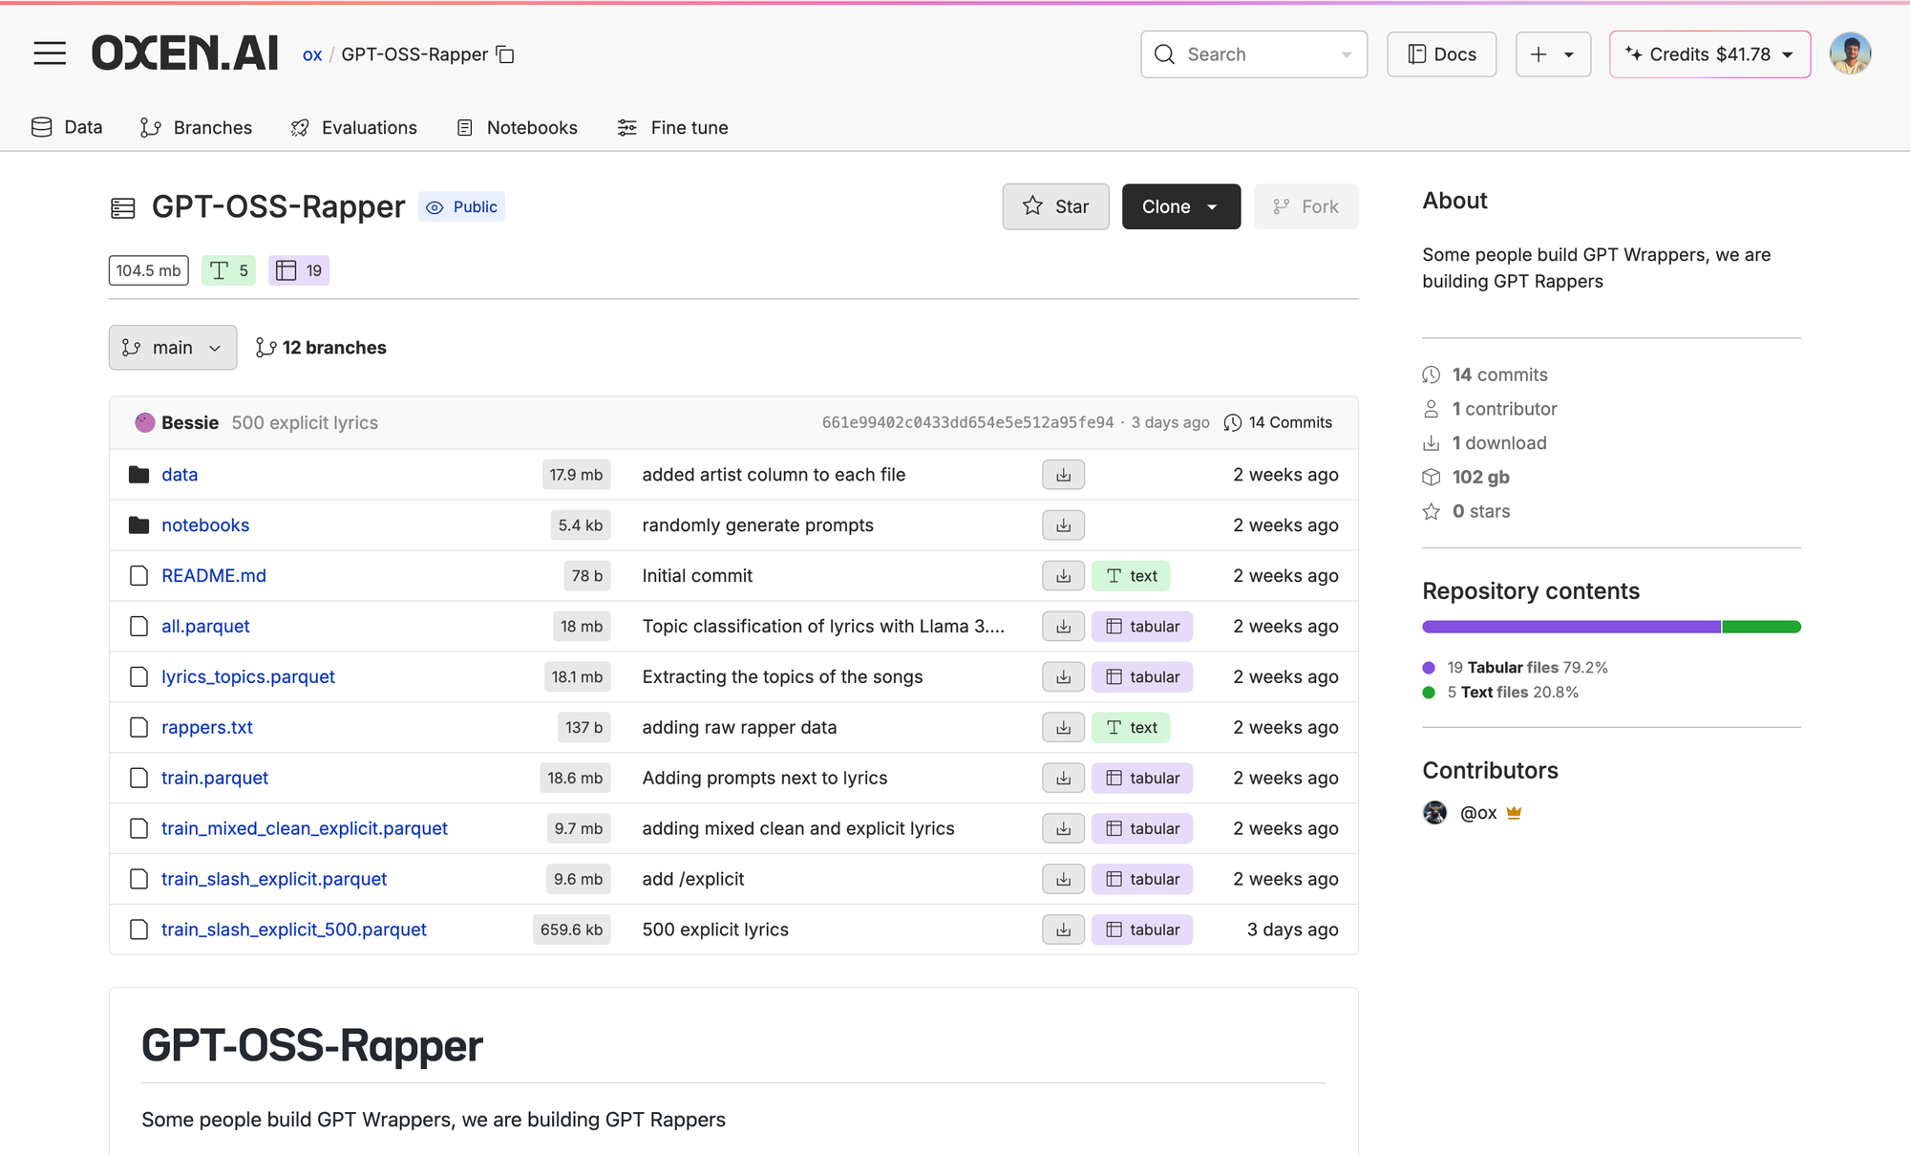1910x1155 pixels.
Task: Click 'added artist column to each file' message
Action: point(774,475)
